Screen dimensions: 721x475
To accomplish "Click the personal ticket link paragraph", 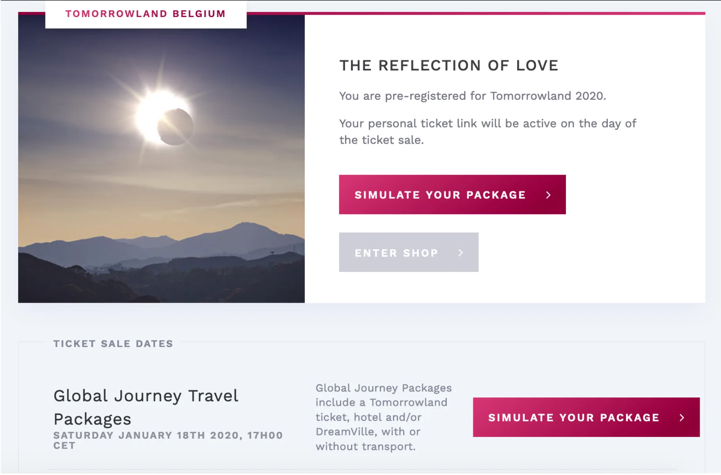I will tap(488, 131).
